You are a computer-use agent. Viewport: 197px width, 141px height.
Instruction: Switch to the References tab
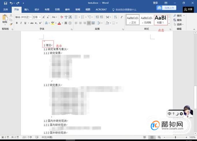(x=57, y=10)
